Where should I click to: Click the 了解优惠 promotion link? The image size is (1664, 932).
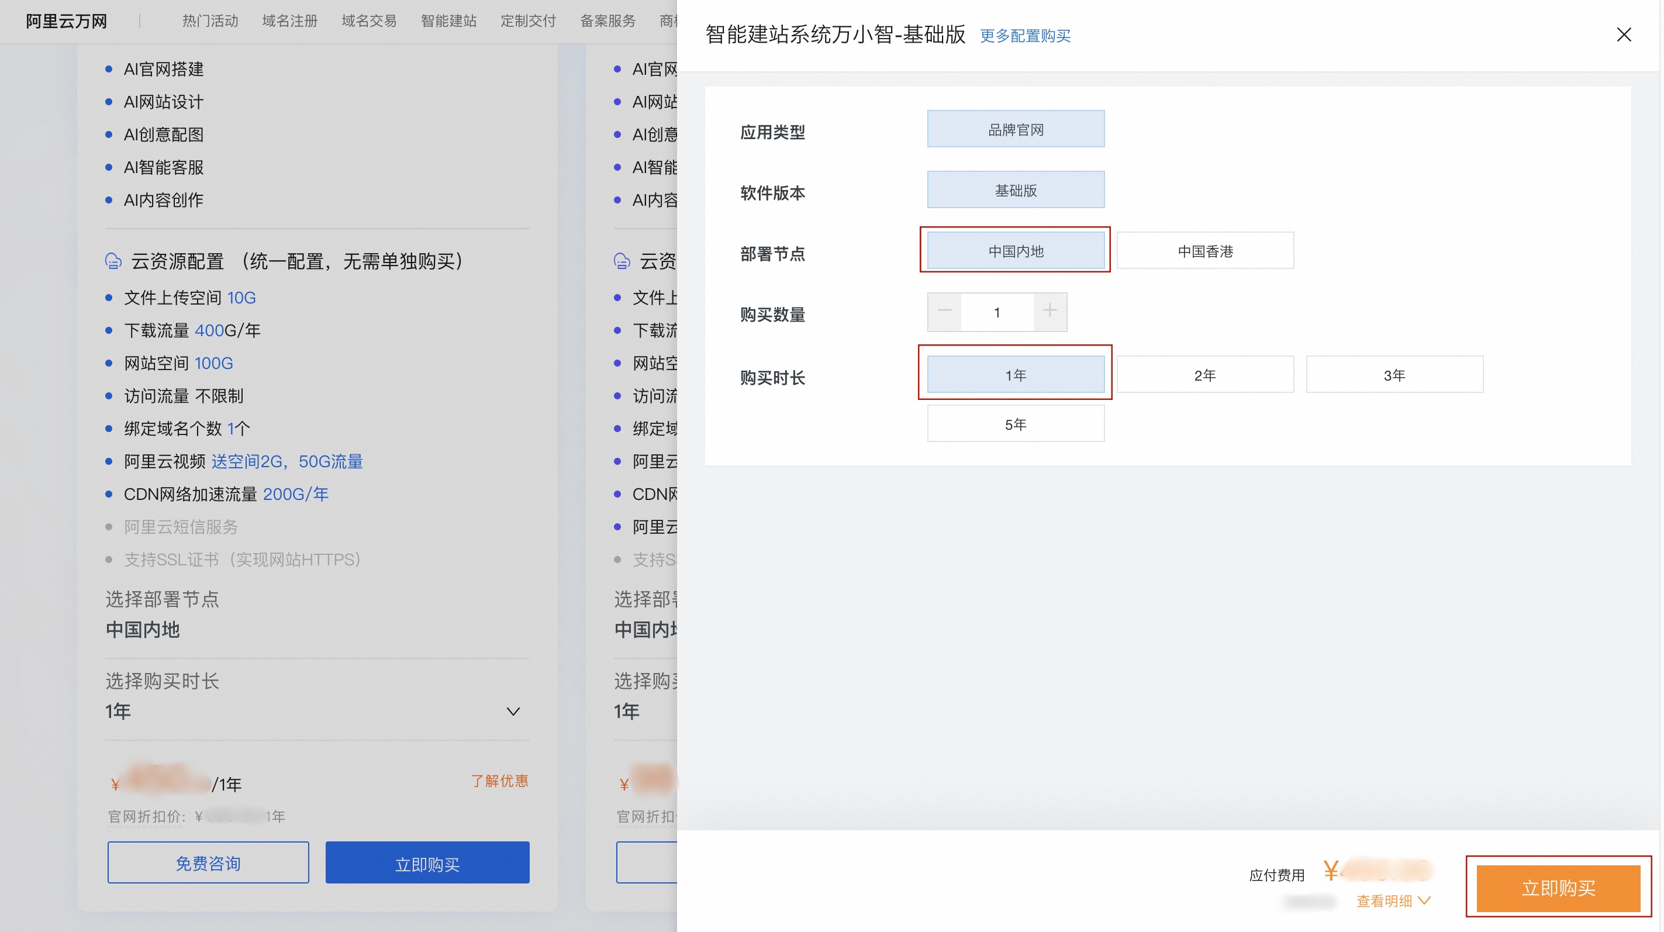pyautogui.click(x=499, y=782)
